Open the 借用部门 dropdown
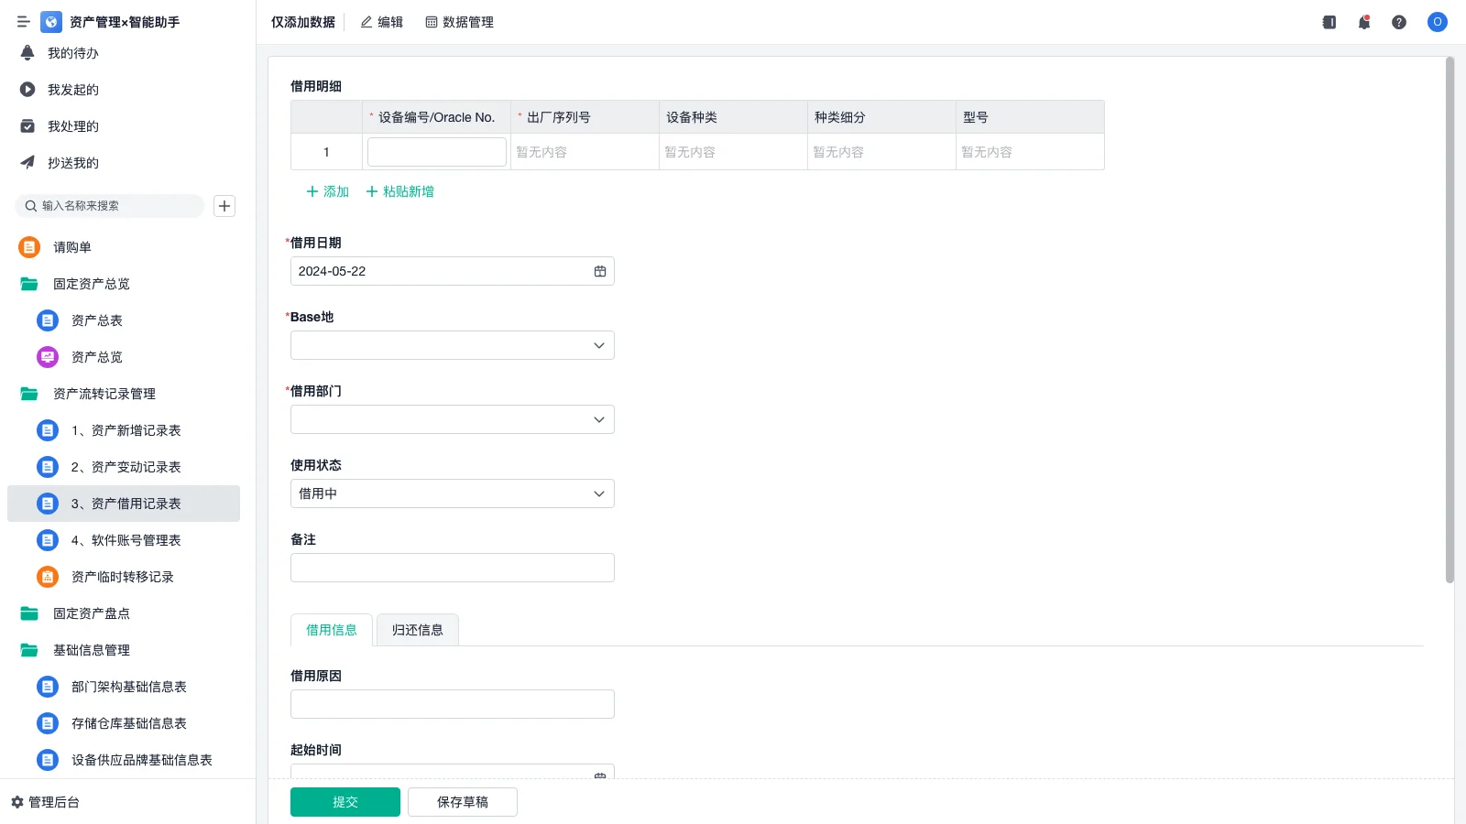The image size is (1466, 824). tap(453, 419)
